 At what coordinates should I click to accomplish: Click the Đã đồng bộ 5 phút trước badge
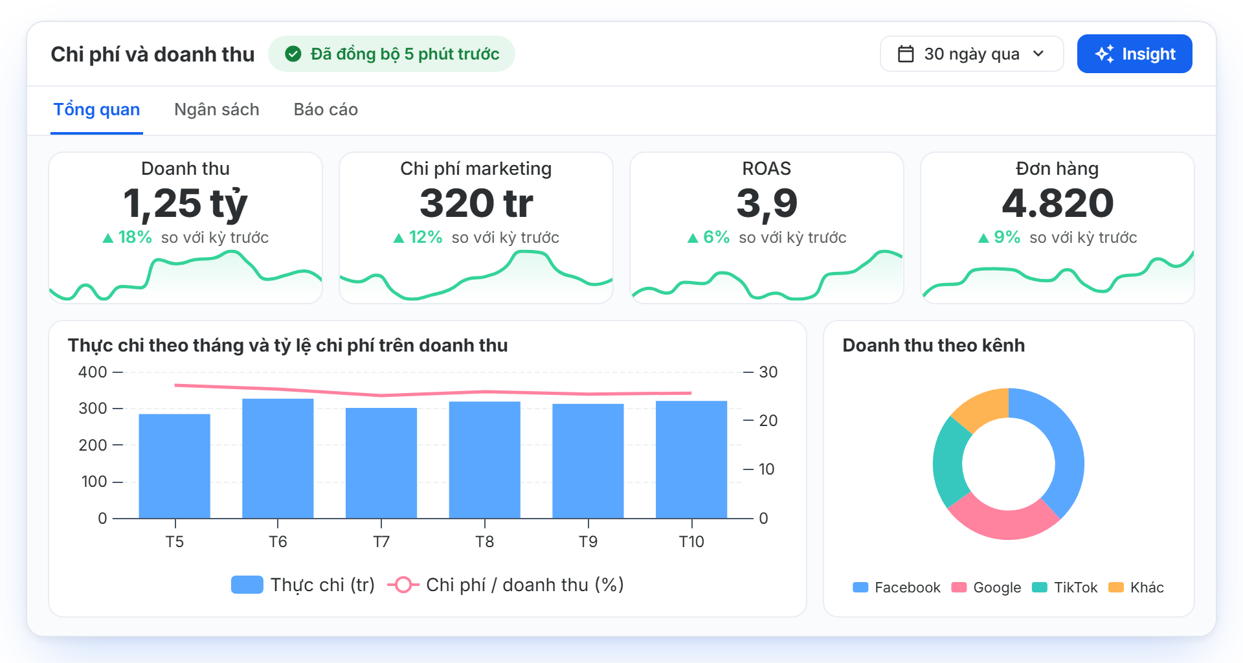tap(392, 54)
